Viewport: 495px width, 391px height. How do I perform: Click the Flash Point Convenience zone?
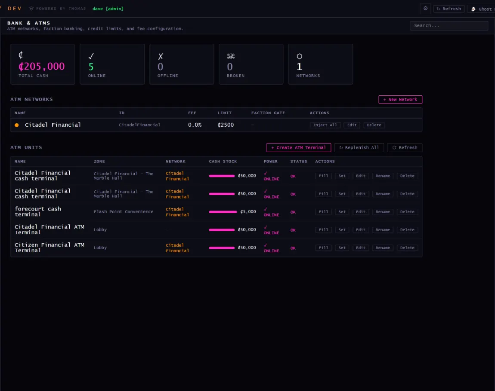coord(124,212)
